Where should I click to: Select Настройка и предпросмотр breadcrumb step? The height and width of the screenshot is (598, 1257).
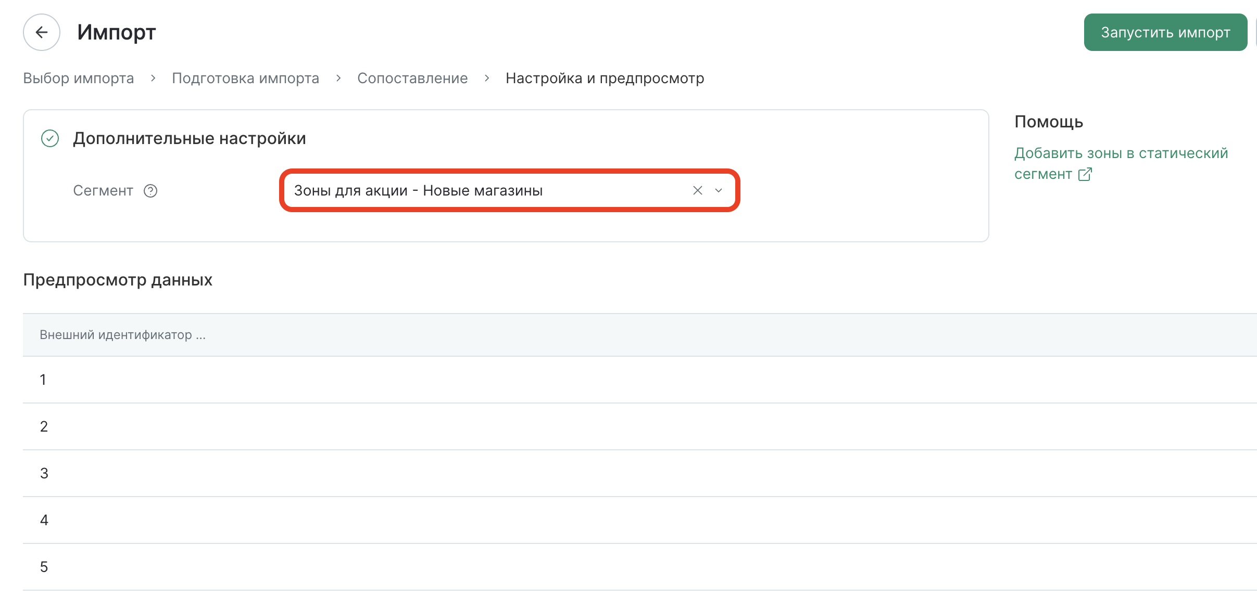point(605,78)
